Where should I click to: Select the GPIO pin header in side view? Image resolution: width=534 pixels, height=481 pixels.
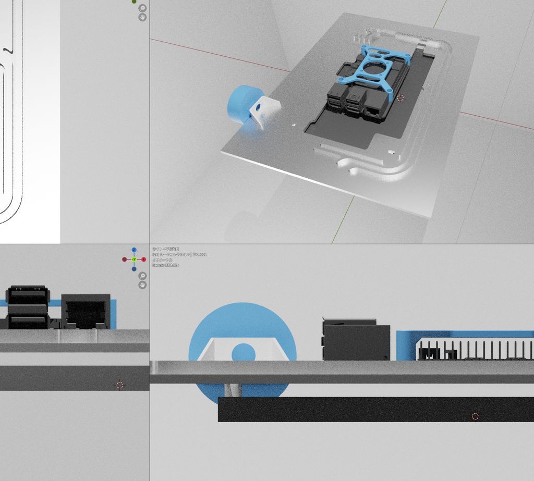pyautogui.click(x=475, y=349)
